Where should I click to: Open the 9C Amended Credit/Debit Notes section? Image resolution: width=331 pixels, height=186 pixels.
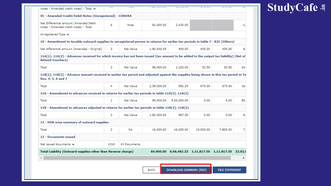[86, 16]
